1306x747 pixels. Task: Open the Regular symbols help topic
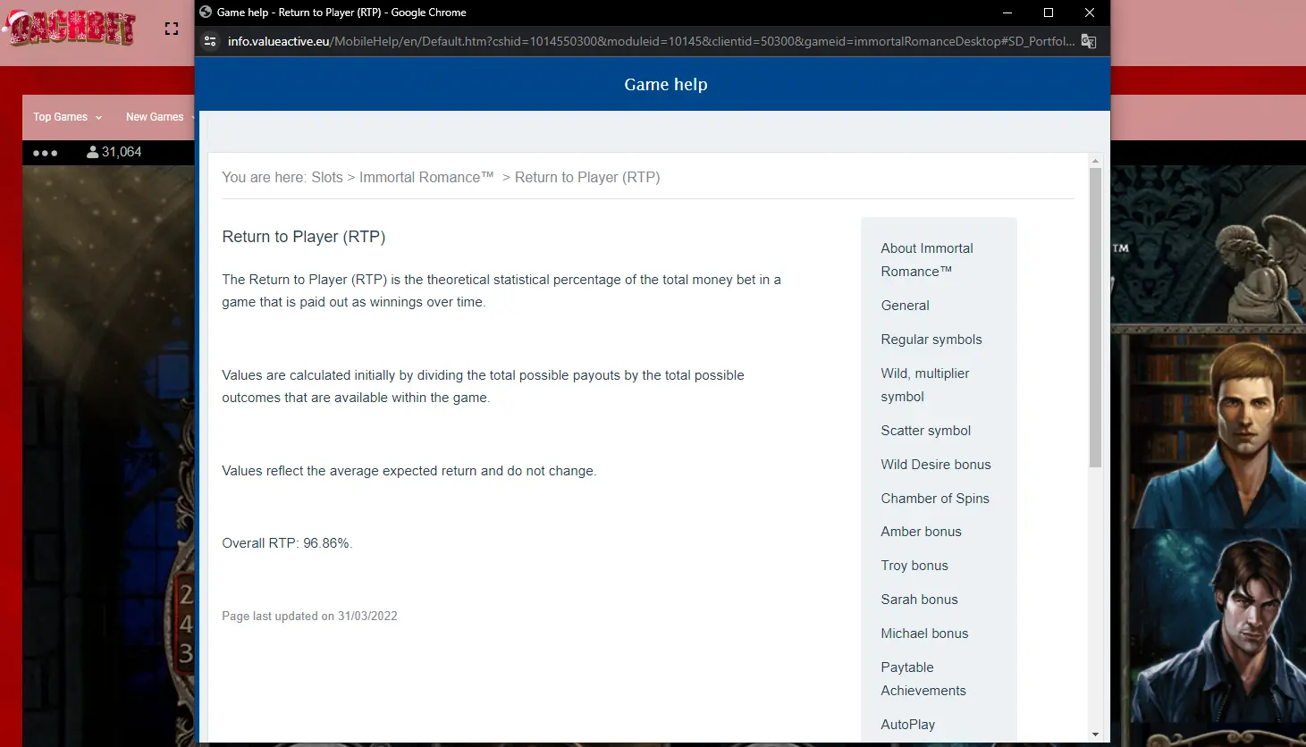931,340
